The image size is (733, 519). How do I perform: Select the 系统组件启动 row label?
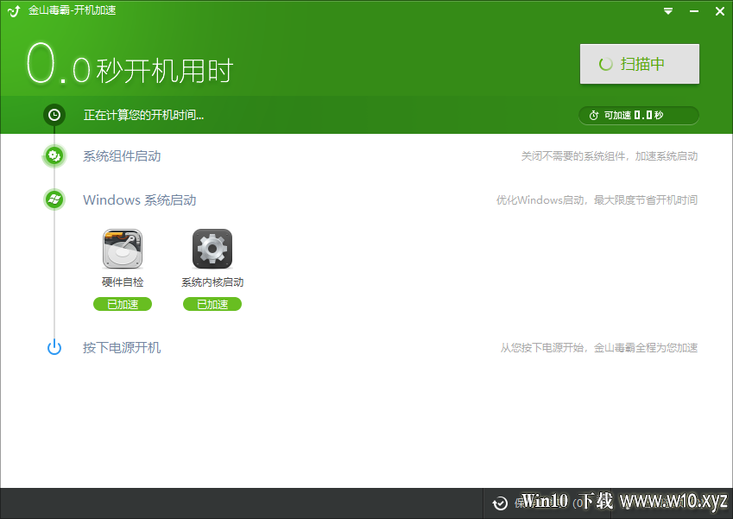[x=122, y=156]
